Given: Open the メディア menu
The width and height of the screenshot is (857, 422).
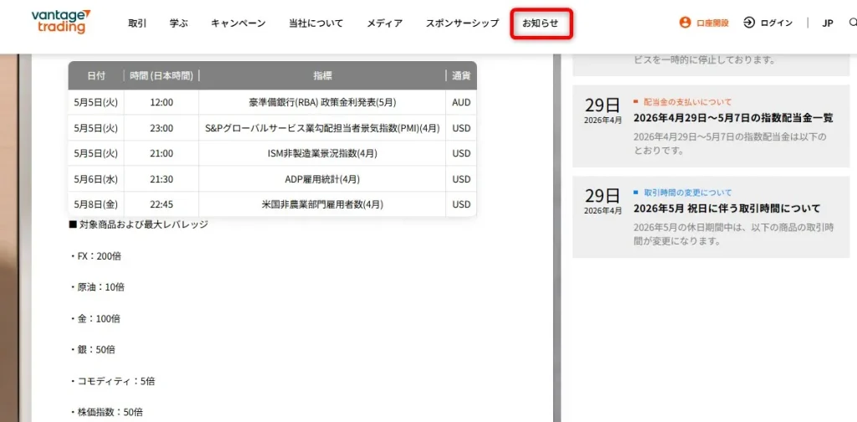Looking at the screenshot, I should point(385,23).
